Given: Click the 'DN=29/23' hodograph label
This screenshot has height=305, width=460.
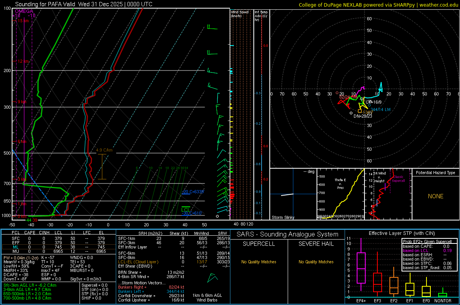Looking at the screenshot, I should click(363, 116).
